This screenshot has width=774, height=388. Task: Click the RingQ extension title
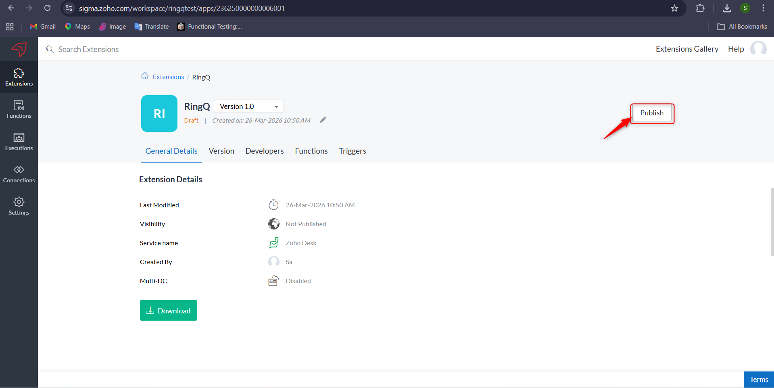(197, 106)
